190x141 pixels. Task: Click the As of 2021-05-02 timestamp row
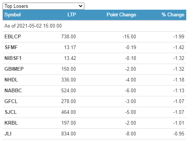(x=94, y=26)
